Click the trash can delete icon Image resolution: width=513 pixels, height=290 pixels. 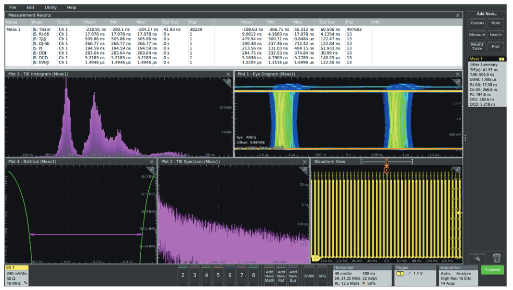[x=497, y=258]
